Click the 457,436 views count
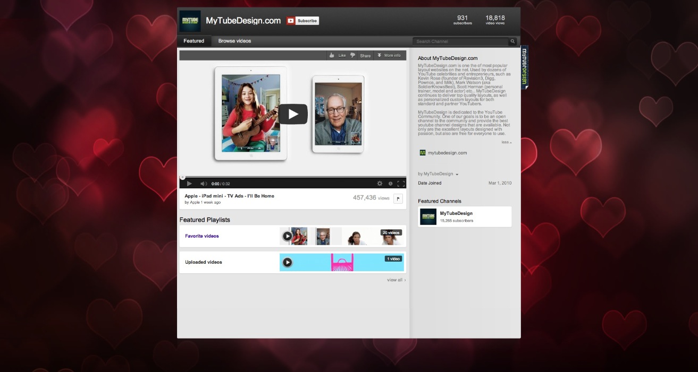This screenshot has height=372, width=698. click(x=371, y=197)
